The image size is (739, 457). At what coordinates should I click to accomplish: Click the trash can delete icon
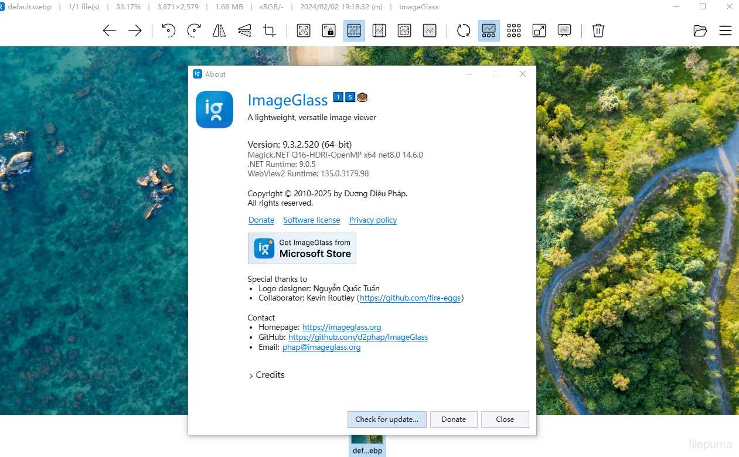(x=598, y=31)
